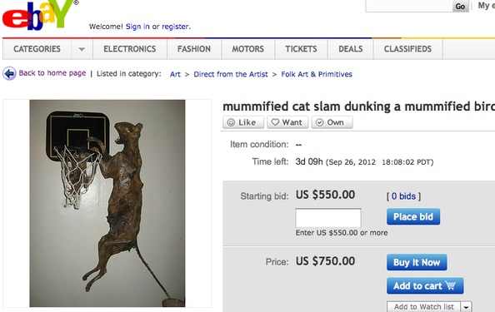Open the Deals section

[x=350, y=49]
